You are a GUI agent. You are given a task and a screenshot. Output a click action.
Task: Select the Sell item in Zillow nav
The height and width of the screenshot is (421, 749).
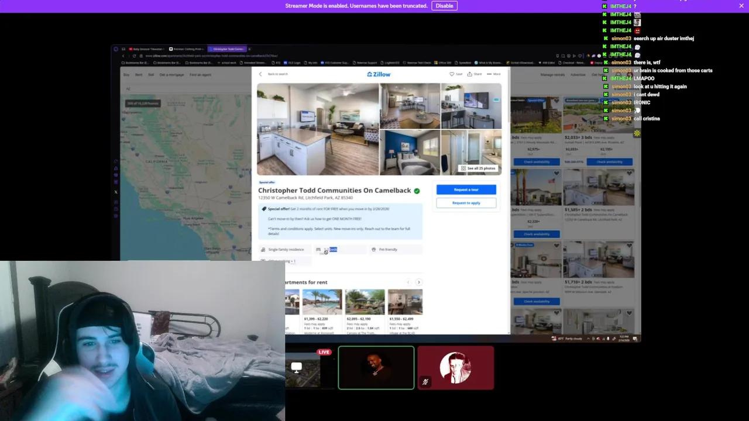coord(151,75)
